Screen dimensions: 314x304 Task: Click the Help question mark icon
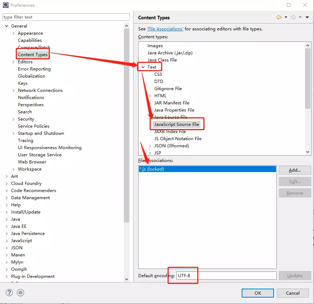click(x=9, y=293)
